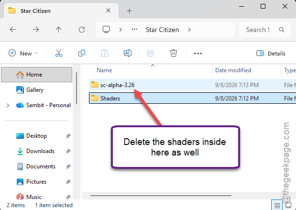Screen dimensions: 296x210
Task: Minimize the File Explorer window
Action: click(241, 6)
